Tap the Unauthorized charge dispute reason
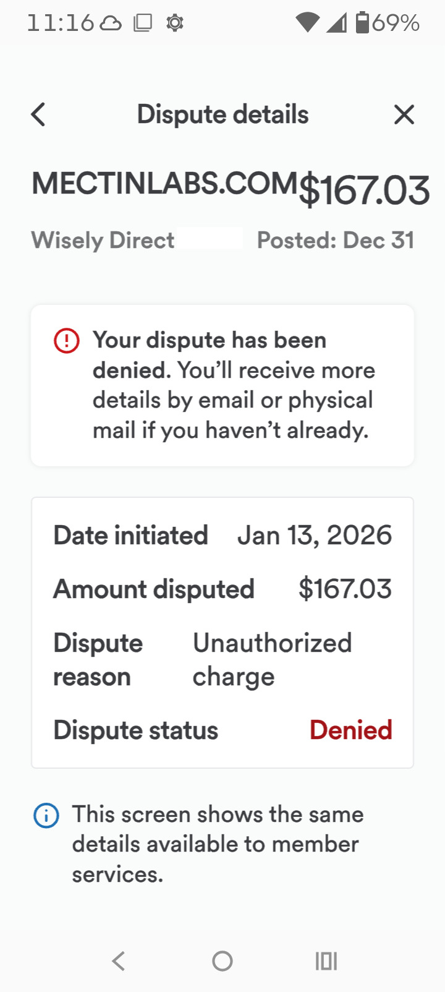The image size is (445, 992). pos(272,659)
